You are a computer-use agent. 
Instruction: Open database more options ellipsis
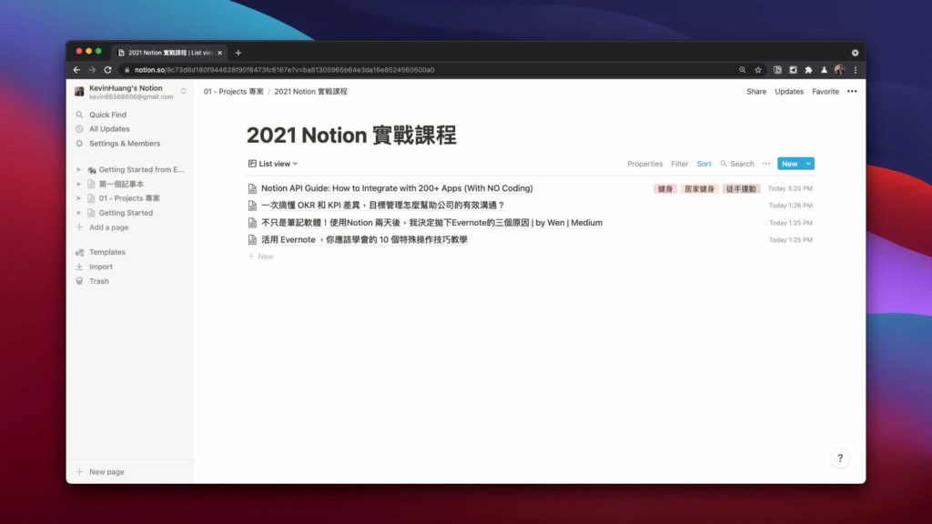(x=766, y=164)
